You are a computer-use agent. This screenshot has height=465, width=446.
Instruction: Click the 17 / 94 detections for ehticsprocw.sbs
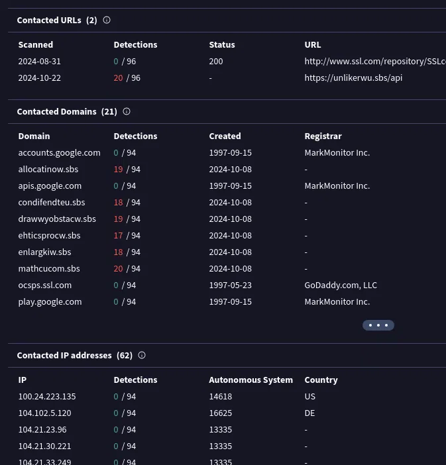click(x=127, y=236)
